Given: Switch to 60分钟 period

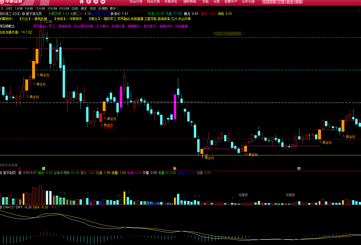Looking at the screenshot, I should click(x=64, y=8).
